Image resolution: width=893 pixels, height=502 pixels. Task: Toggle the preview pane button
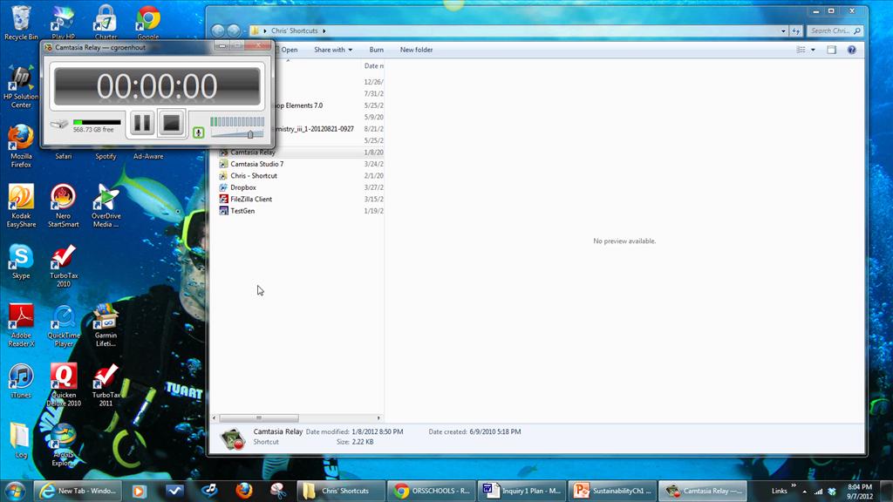pyautogui.click(x=831, y=50)
